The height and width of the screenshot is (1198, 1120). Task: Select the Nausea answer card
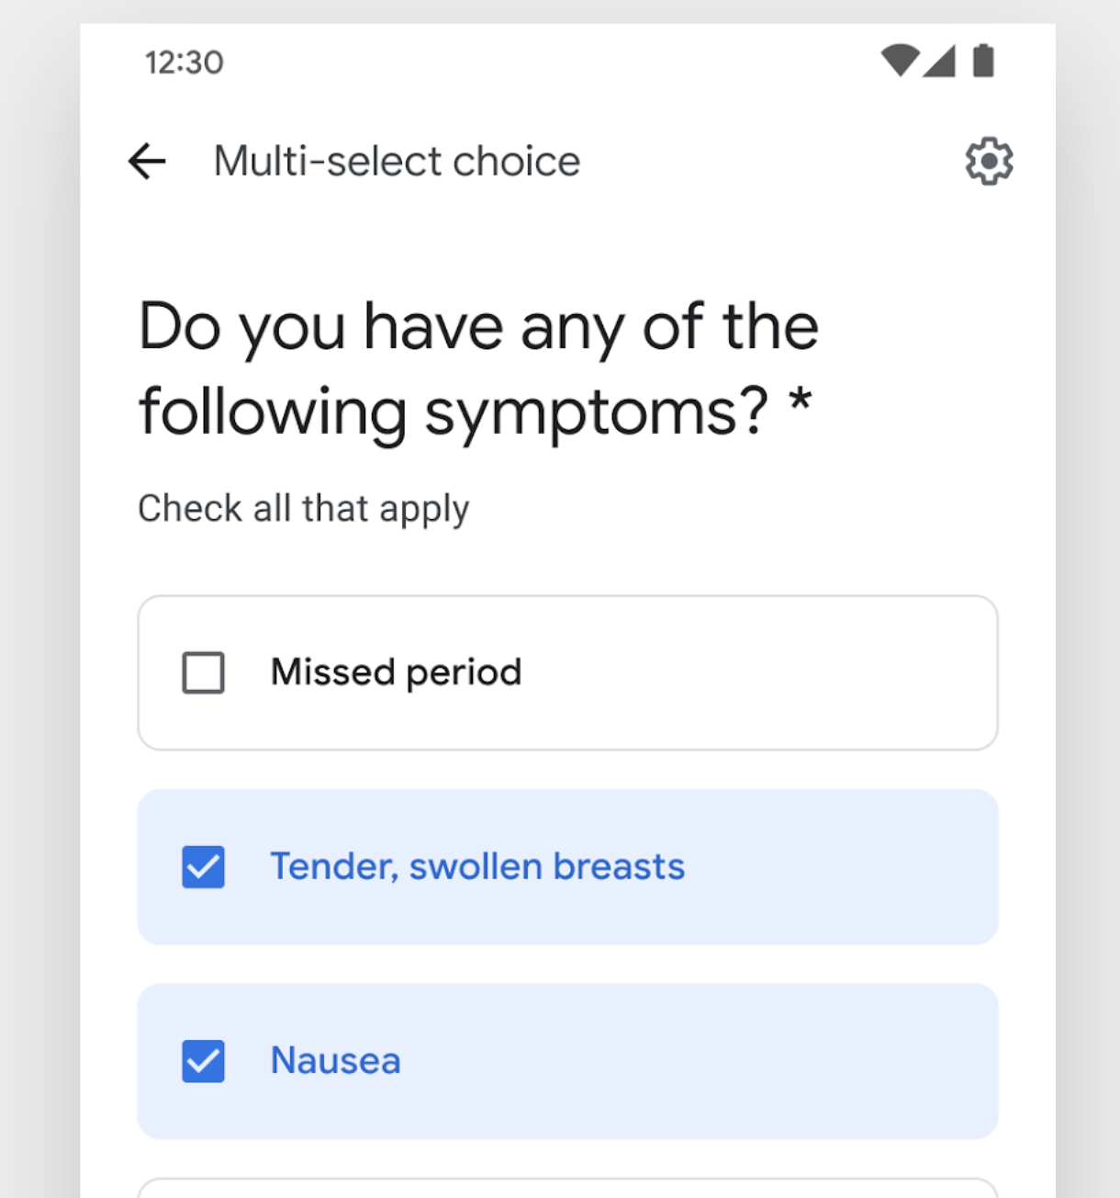click(567, 1061)
